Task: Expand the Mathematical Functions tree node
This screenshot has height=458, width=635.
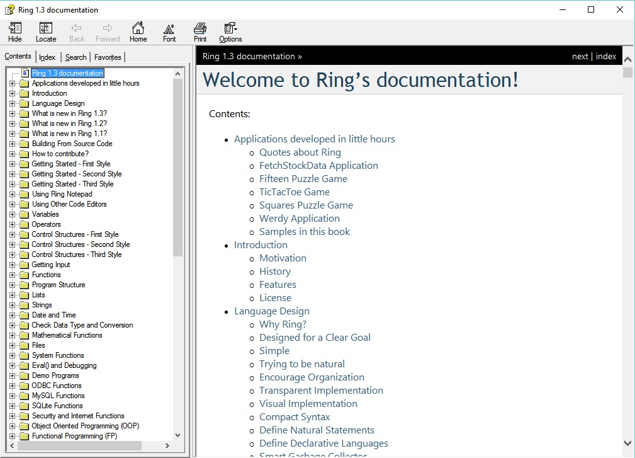Action: point(12,335)
